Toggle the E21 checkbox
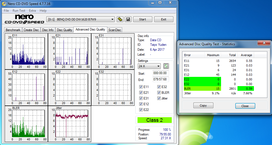 (x=141, y=93)
